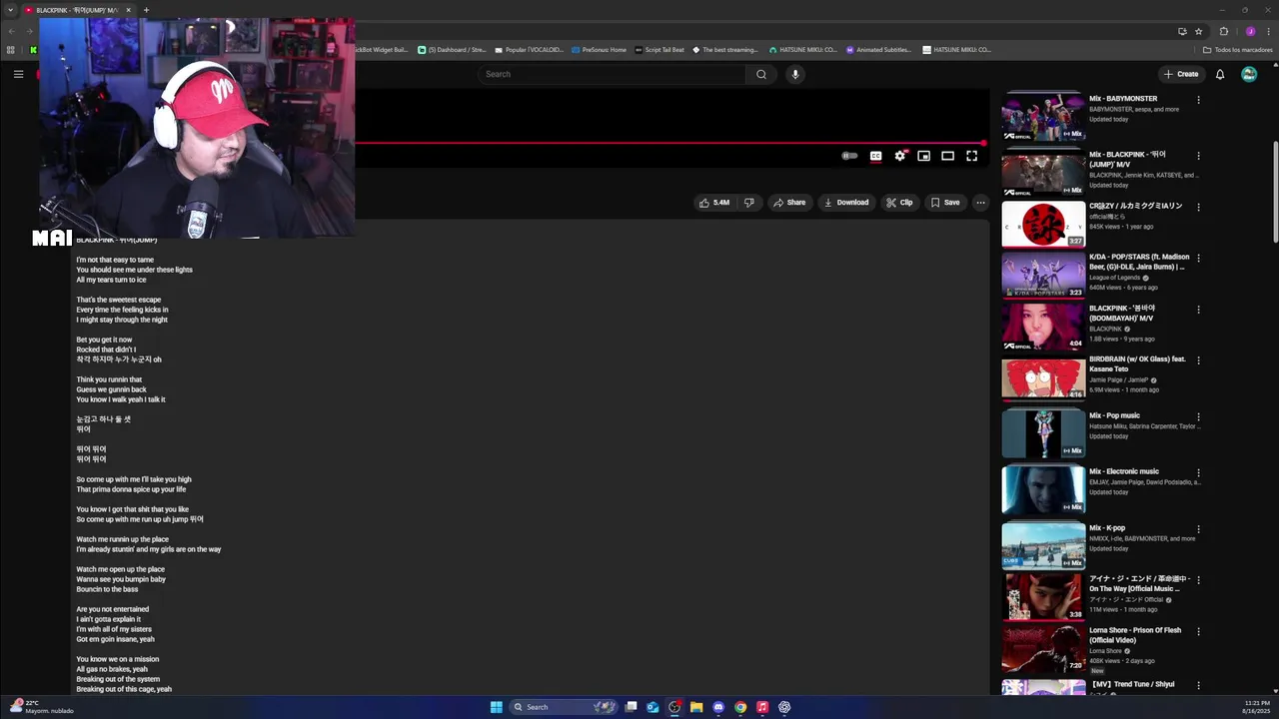Click the Share button
The height and width of the screenshot is (719, 1279).
click(789, 203)
